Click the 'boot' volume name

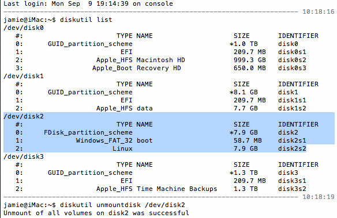pos(145,140)
